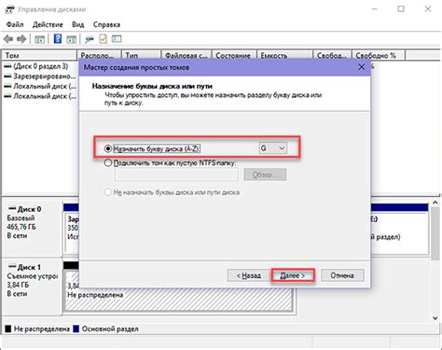Click the Disk Management app icon in title bar

(10, 9)
